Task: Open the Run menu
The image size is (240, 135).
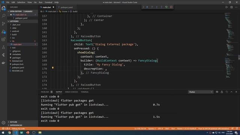Action: click(40, 2)
